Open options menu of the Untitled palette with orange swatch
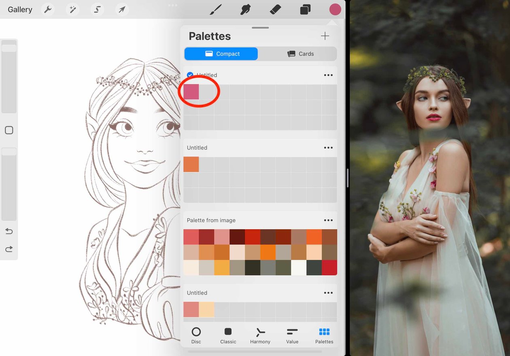This screenshot has width=510, height=356. [328, 148]
